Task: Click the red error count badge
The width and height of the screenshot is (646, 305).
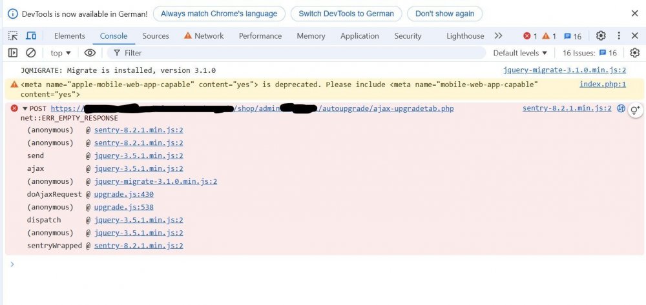Action: click(x=530, y=36)
